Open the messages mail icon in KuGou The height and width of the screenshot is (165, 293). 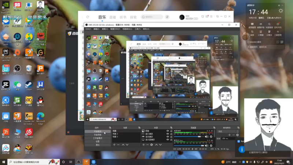click(207, 16)
